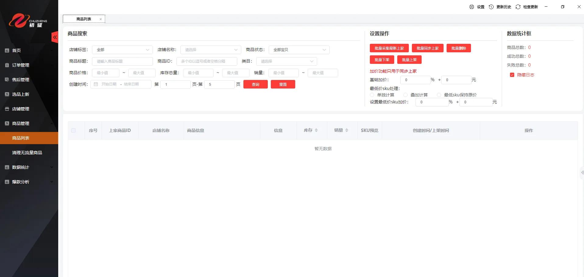
Task: Select 单独计算 radio option
Action: click(372, 95)
